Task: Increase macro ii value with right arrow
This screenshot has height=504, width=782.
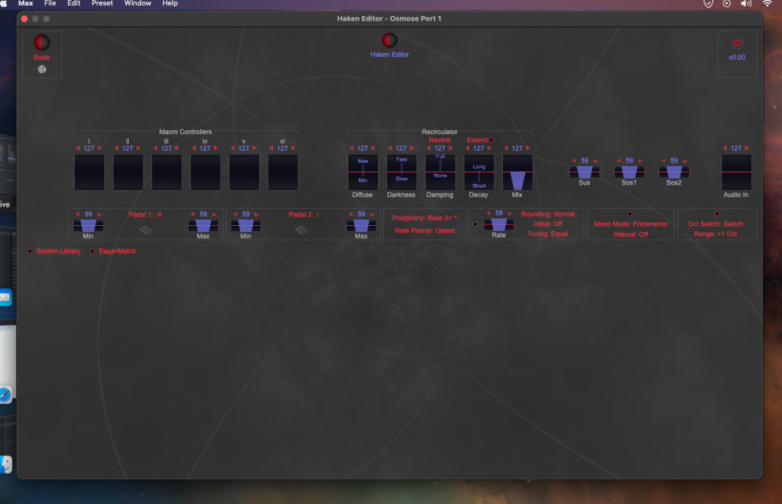Action: pyautogui.click(x=138, y=148)
